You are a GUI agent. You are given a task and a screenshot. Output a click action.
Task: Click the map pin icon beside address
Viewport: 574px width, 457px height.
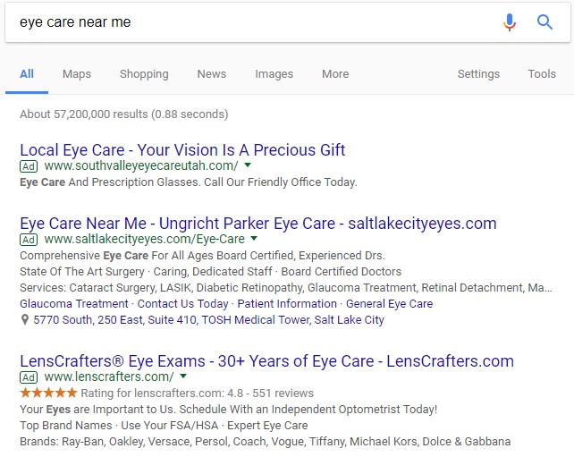point(24,319)
